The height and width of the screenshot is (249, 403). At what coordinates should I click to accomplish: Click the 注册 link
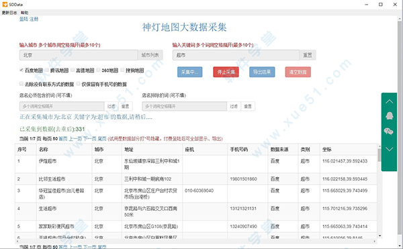pyautogui.click(x=34, y=19)
